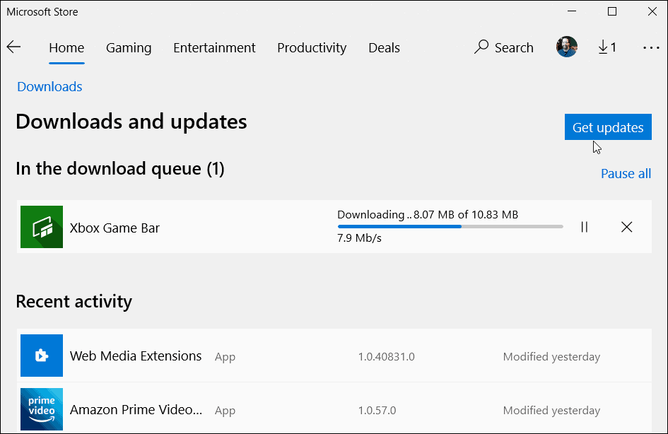Screen dimensions: 668x434
Task: Open the three-dot more options menu
Action: point(651,47)
